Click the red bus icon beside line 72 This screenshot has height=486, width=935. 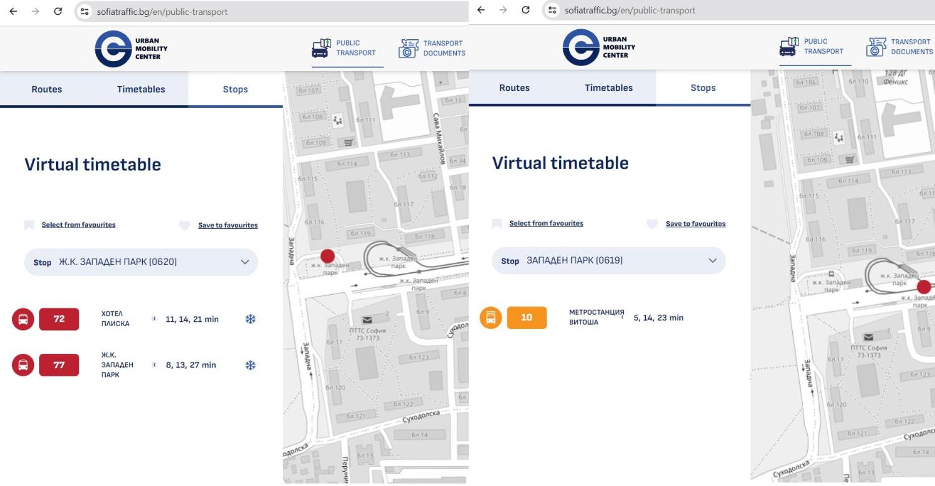point(23,319)
